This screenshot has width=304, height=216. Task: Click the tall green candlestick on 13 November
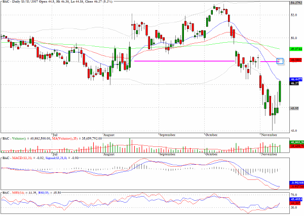[280, 91]
